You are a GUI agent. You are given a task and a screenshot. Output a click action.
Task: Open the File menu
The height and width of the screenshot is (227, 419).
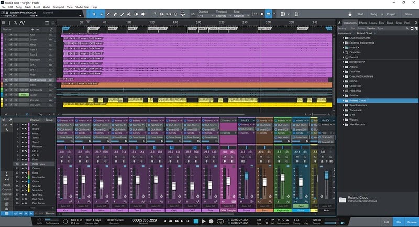[3, 7]
